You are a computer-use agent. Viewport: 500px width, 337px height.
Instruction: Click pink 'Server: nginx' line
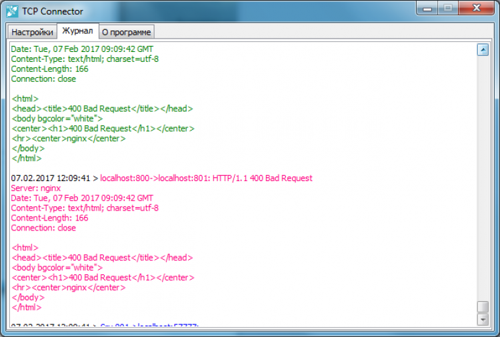36,188
